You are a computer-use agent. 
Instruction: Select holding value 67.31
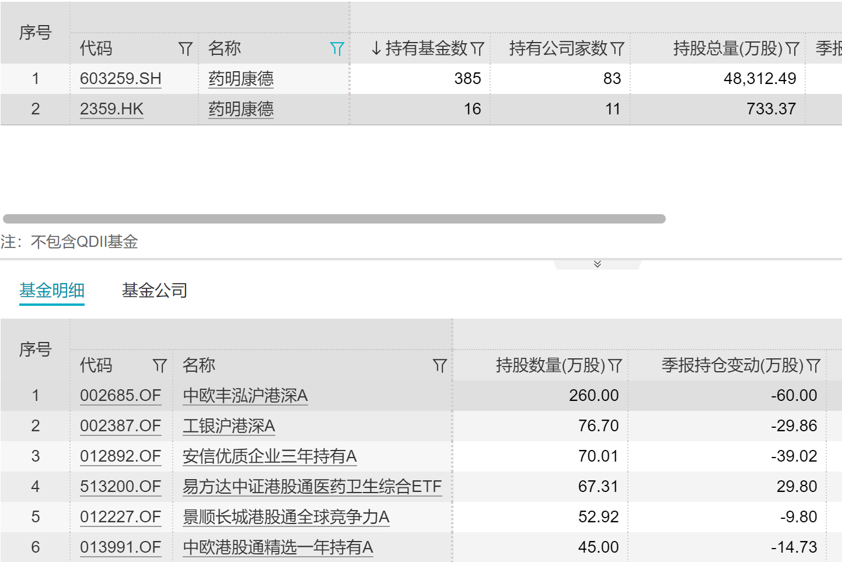(x=599, y=486)
